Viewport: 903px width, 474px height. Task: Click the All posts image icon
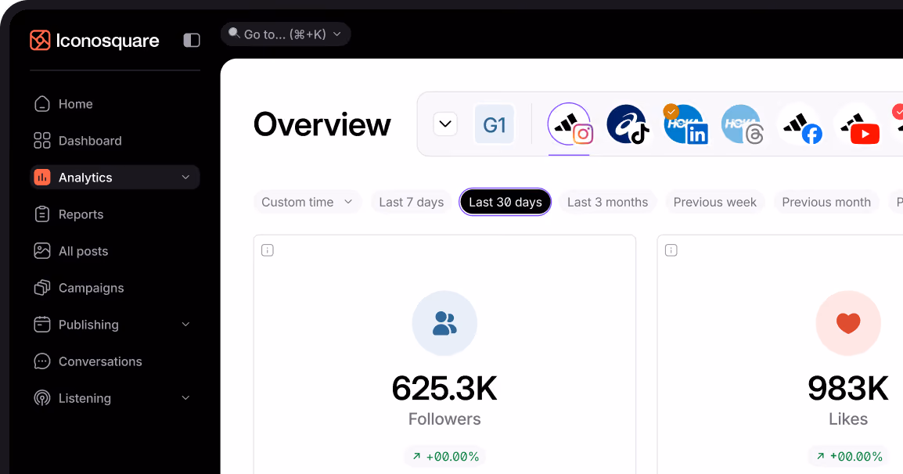[x=42, y=251]
